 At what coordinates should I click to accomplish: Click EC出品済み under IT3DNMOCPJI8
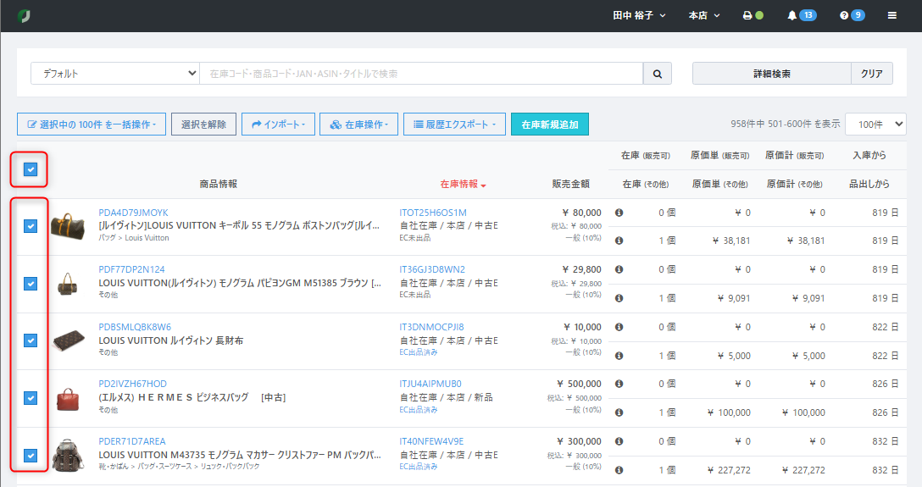418,352
